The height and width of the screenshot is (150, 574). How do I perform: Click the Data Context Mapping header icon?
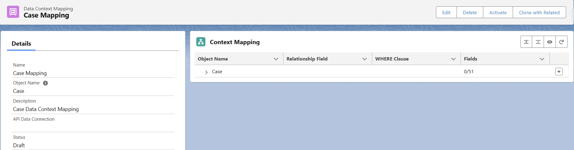[x=13, y=12]
